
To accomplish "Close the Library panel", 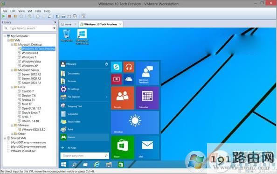I will (x=55, y=22).
